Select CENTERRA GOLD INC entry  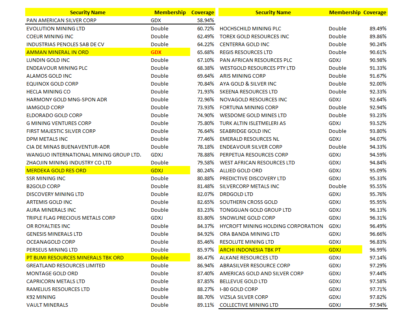[244, 44]
